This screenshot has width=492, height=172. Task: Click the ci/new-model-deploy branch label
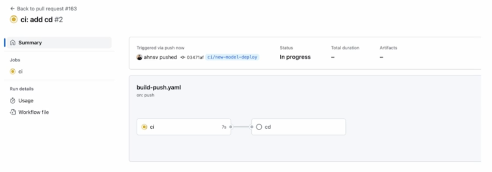pyautogui.click(x=232, y=57)
